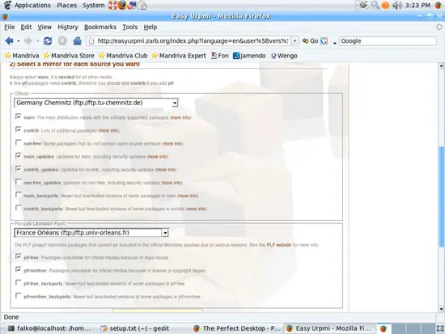Screen dimensions: 445x334
Task: Open the Tools menu
Action: pyautogui.click(x=129, y=27)
